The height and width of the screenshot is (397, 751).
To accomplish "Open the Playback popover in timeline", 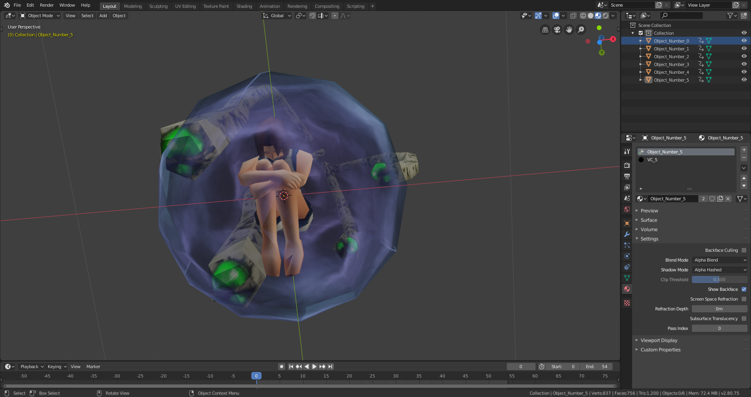I will 32,367.
